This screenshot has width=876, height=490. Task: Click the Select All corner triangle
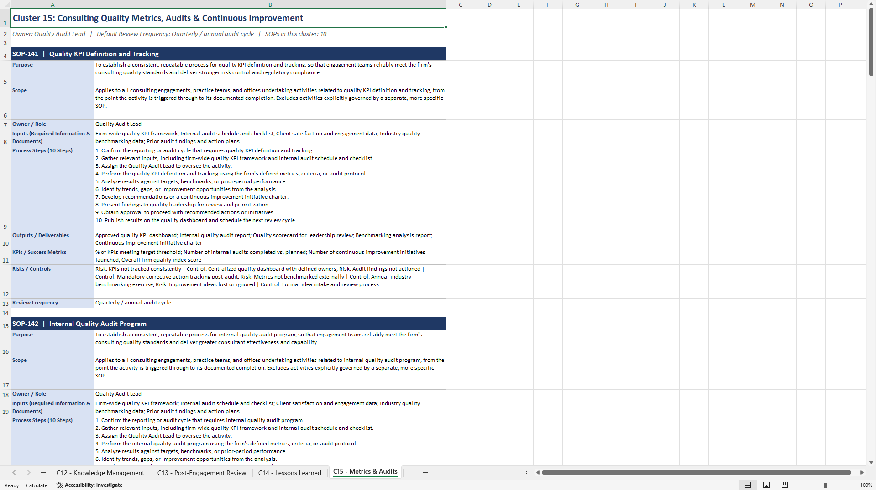5,5
